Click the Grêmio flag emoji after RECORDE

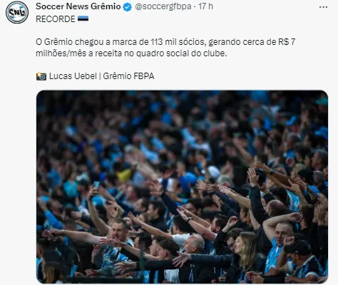pos(83,19)
